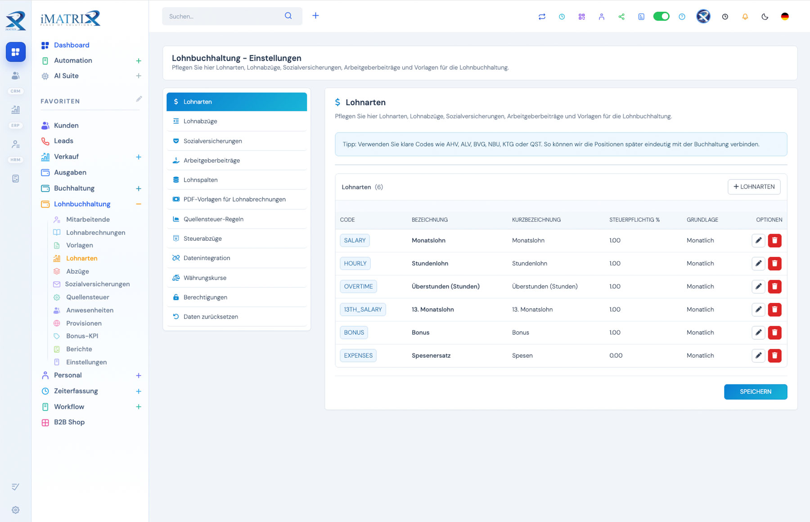This screenshot has width=810, height=522.
Task: Open the checklist icon at rail bottom
Action: click(16, 487)
